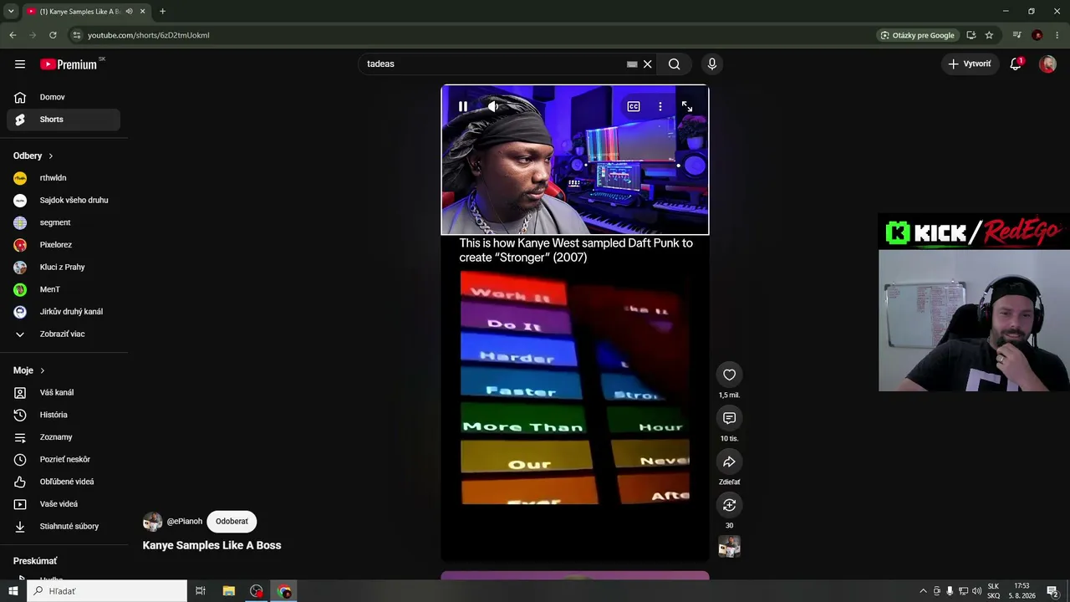Share the Short via Zdieľať
1070x602 pixels.
click(x=729, y=462)
